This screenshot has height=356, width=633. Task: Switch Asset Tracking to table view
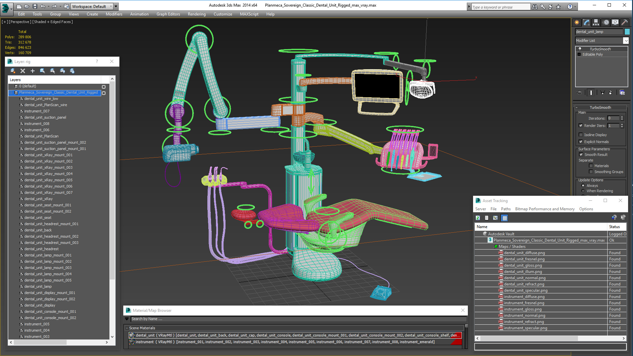[504, 218]
